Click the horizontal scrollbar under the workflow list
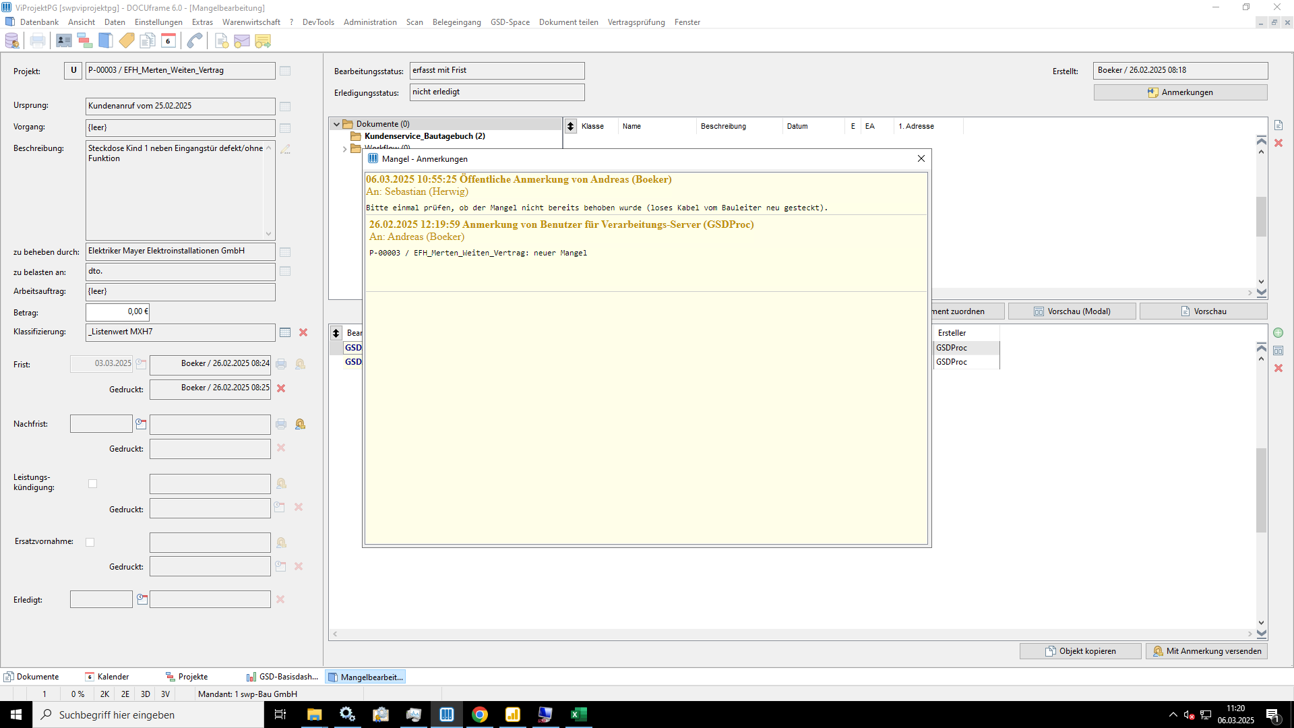The height and width of the screenshot is (728, 1294). [x=792, y=634]
